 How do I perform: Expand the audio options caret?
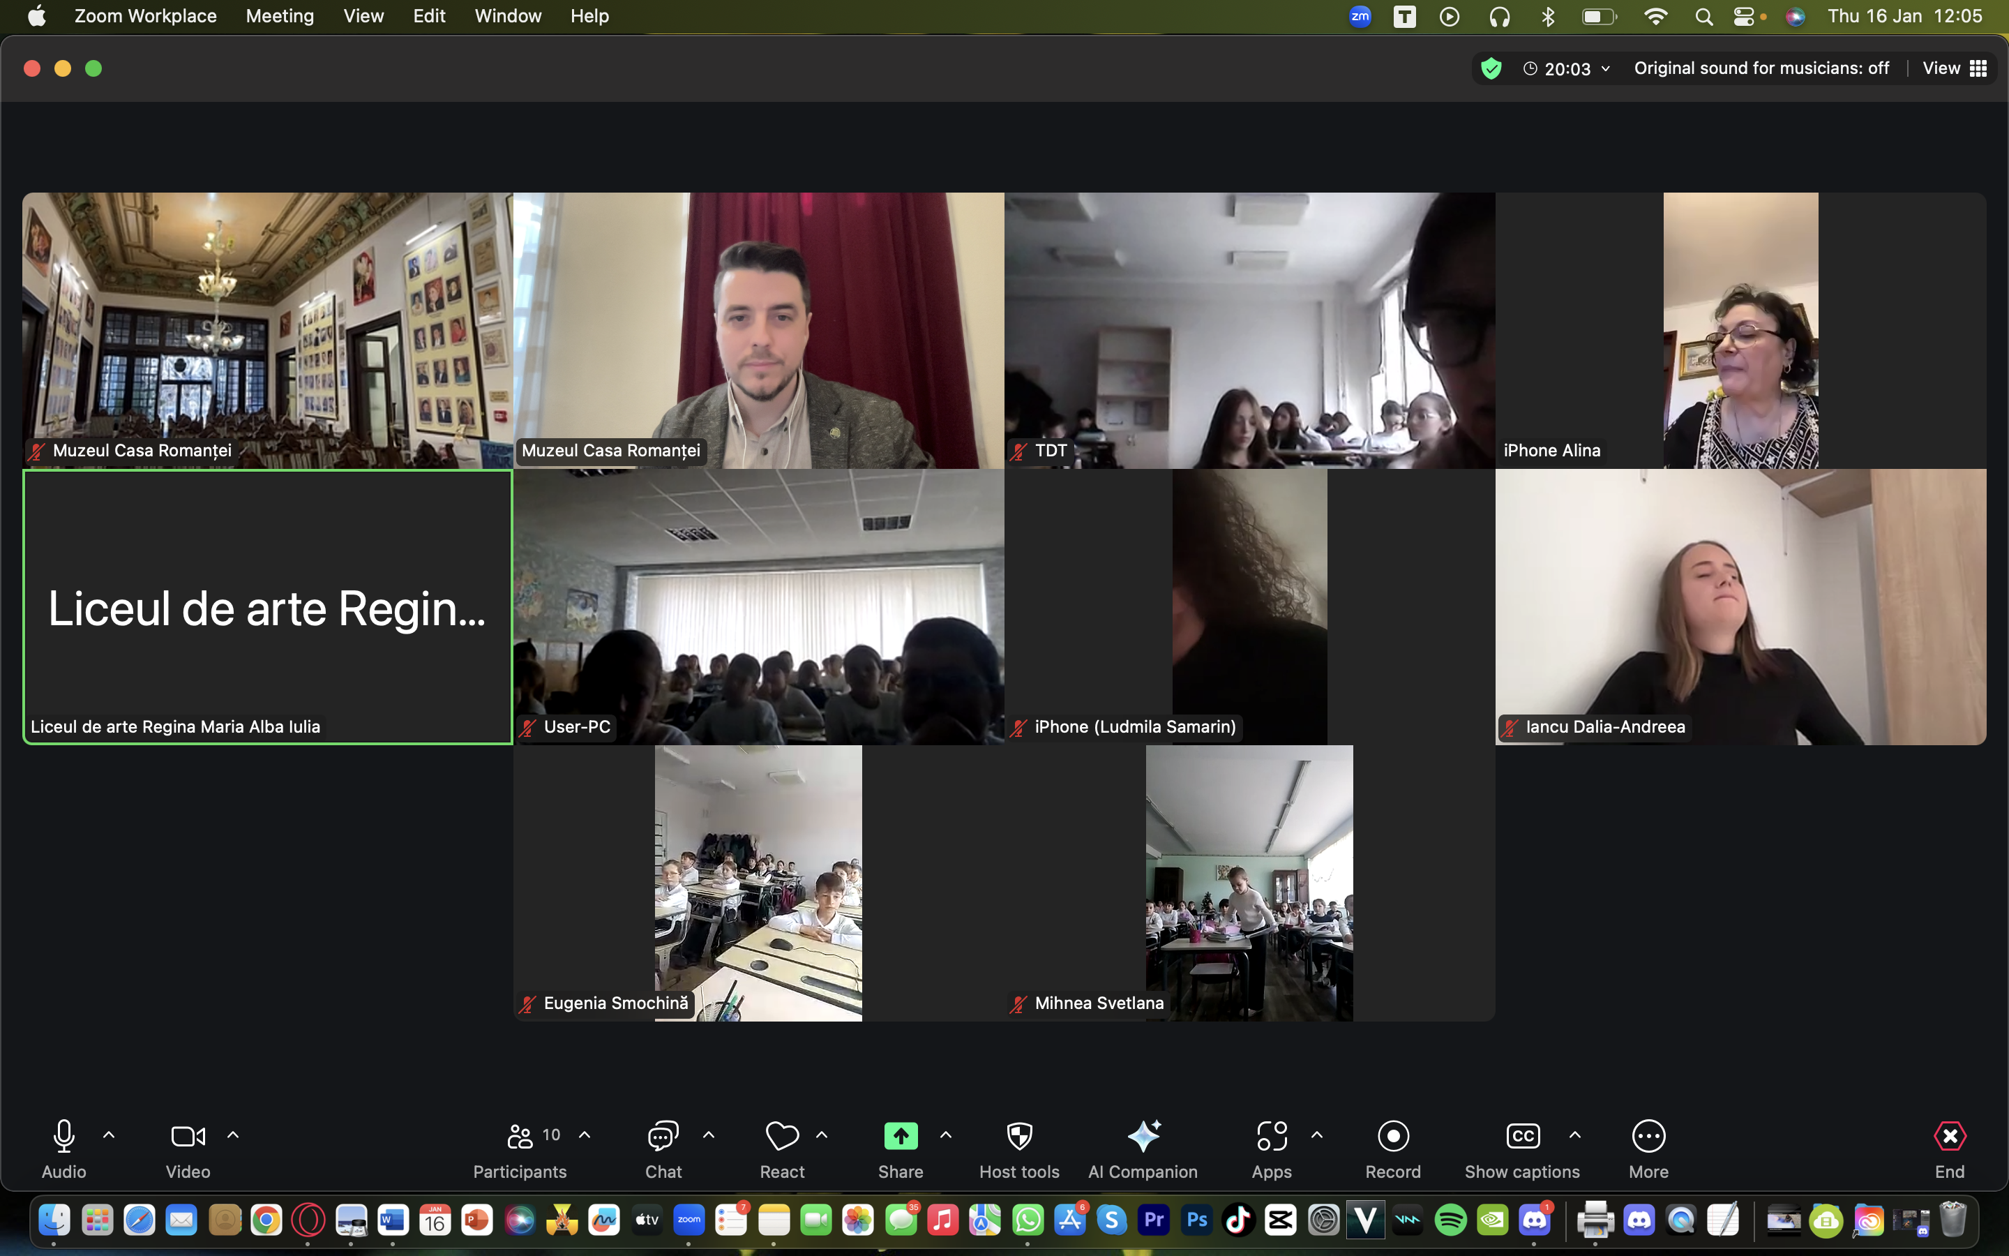coord(109,1134)
